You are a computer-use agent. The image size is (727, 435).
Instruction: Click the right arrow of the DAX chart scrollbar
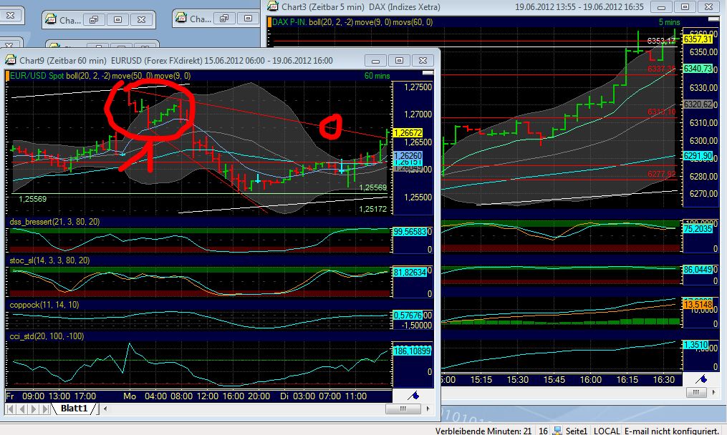click(x=713, y=392)
